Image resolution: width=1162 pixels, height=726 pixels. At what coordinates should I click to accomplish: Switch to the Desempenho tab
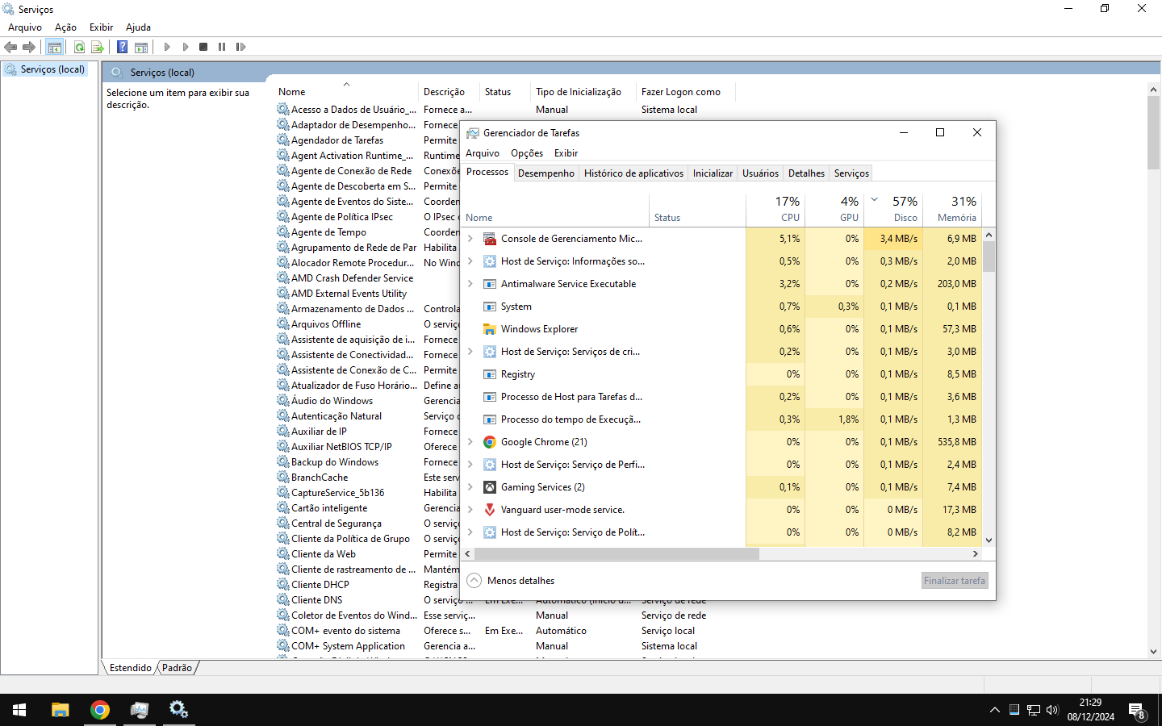pos(546,173)
